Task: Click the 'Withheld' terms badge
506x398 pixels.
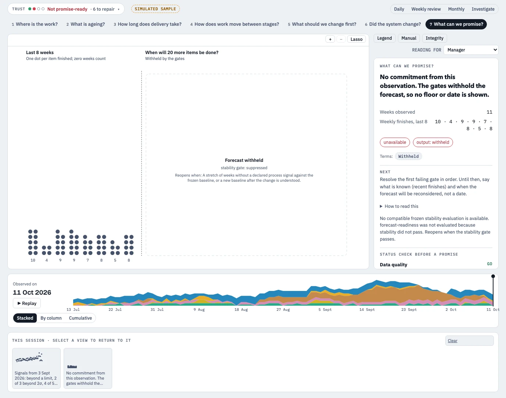Action: pyautogui.click(x=409, y=156)
